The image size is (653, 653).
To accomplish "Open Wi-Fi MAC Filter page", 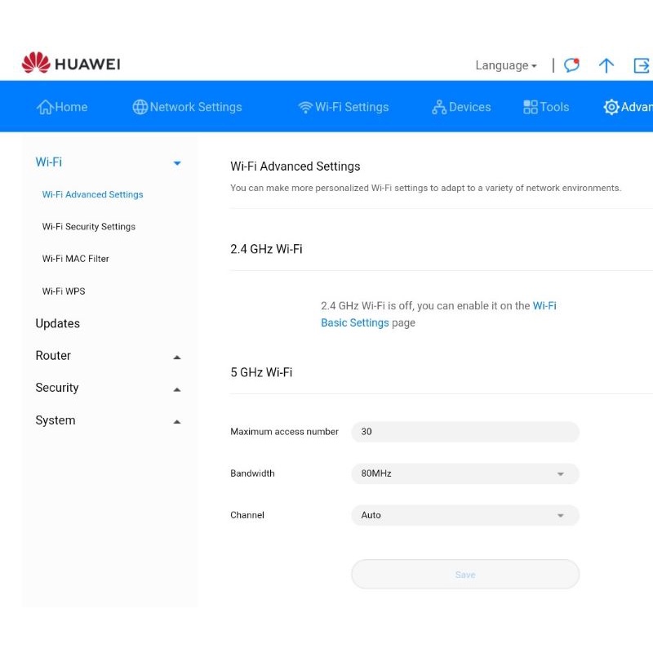I will coord(75,259).
